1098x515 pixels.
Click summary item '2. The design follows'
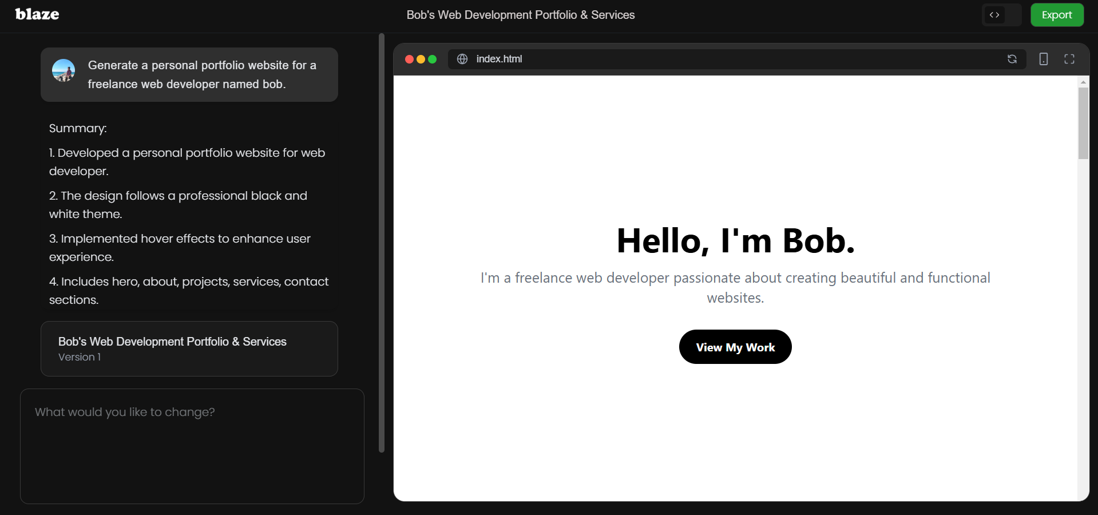tap(178, 205)
